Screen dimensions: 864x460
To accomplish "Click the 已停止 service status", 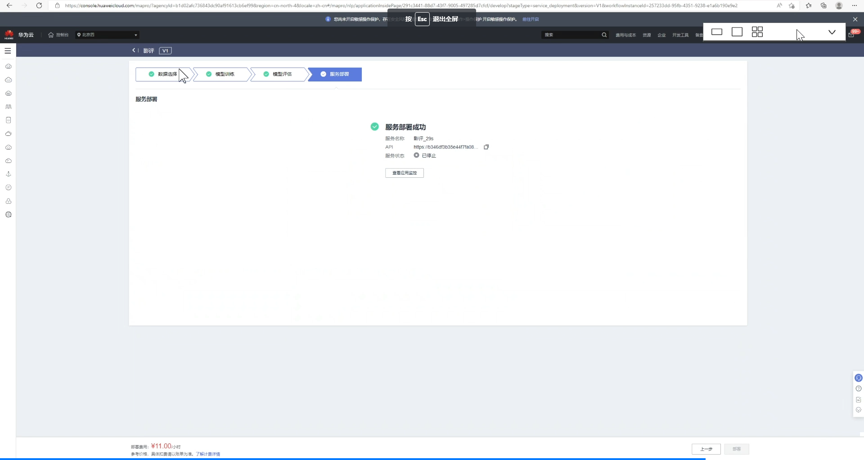I will point(425,156).
